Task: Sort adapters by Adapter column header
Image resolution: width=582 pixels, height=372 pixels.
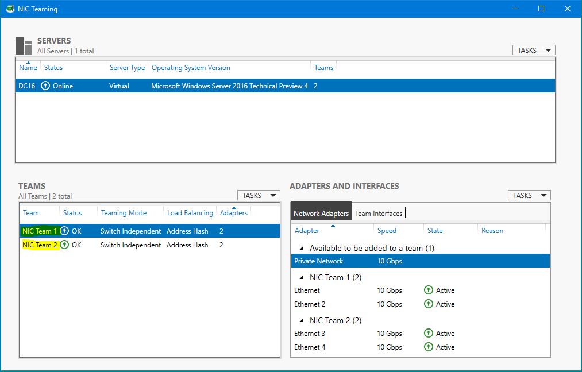Action: 307,231
